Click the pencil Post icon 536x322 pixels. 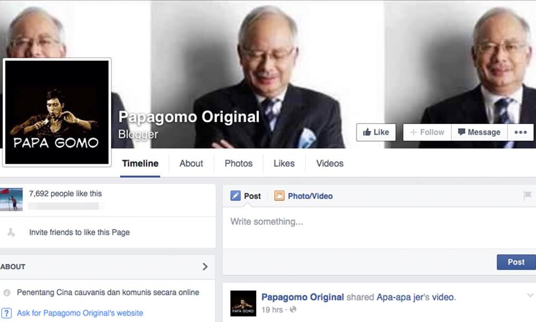tap(235, 196)
